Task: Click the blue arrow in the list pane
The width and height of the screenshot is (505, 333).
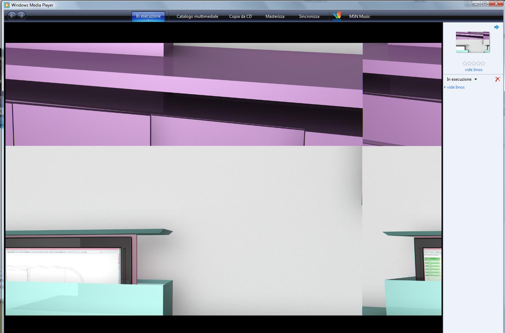Action: [x=496, y=27]
